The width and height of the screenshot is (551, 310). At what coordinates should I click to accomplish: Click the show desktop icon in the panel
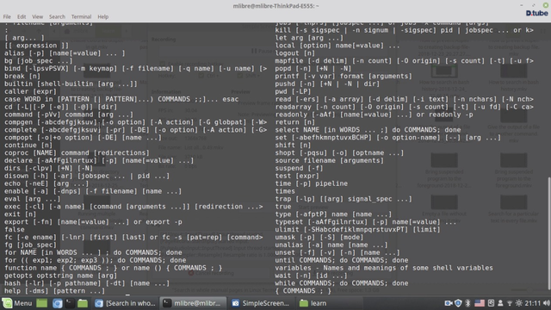click(x=42, y=303)
